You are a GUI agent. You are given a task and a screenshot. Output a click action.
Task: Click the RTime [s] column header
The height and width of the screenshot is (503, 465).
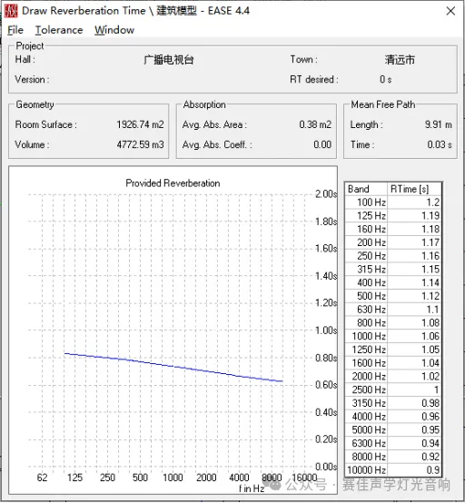tap(414, 189)
